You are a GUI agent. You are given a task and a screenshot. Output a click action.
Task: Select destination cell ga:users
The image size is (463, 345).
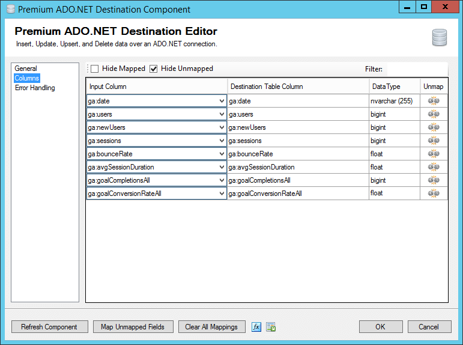298,114
